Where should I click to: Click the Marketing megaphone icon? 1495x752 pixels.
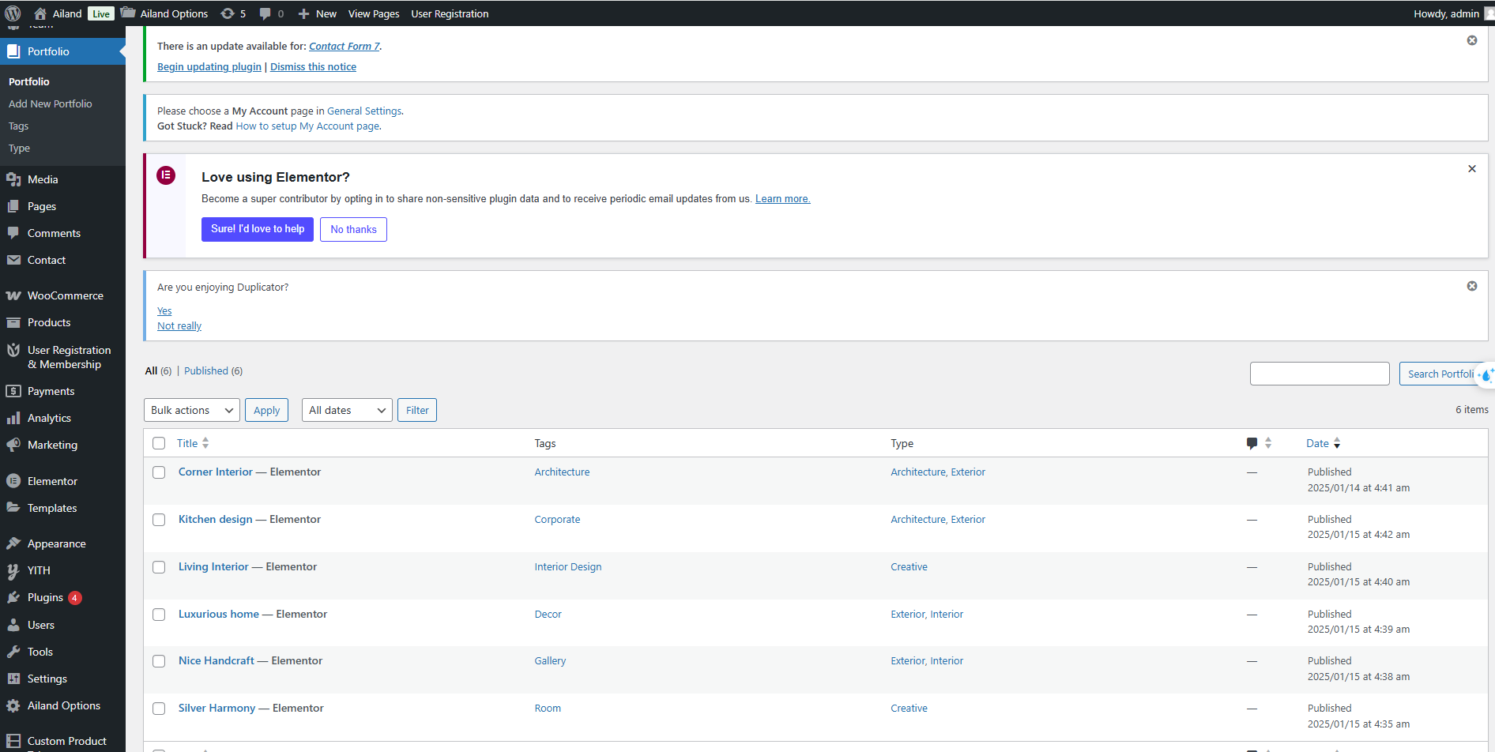click(13, 445)
